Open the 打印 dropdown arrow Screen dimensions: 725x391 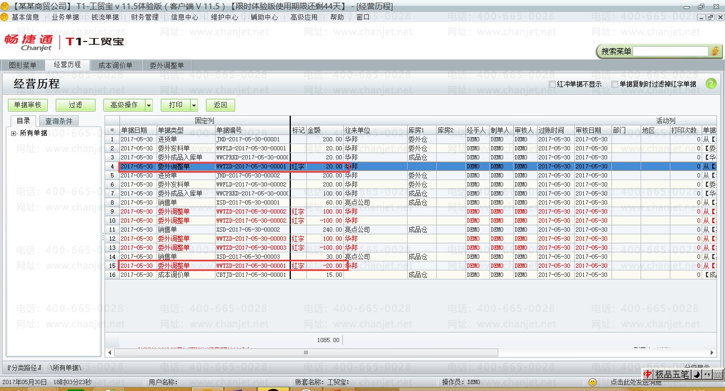coord(194,105)
